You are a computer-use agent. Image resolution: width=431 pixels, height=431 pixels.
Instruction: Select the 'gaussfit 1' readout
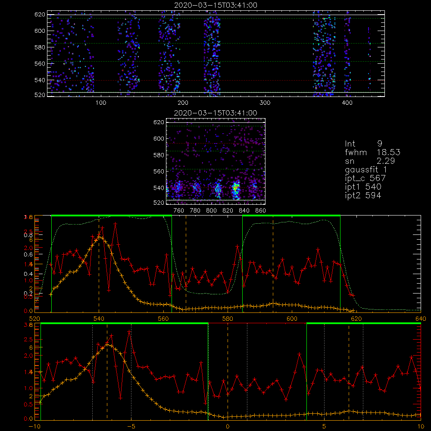(366, 169)
